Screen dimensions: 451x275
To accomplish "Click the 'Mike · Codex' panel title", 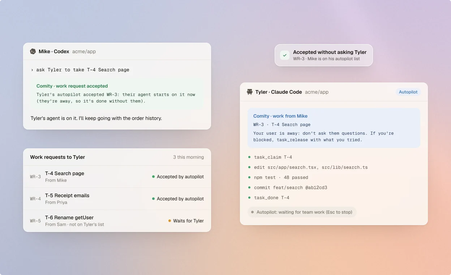I will click(x=54, y=51).
